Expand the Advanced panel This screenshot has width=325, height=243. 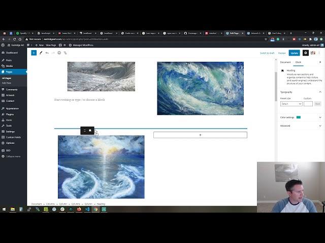tap(320, 126)
